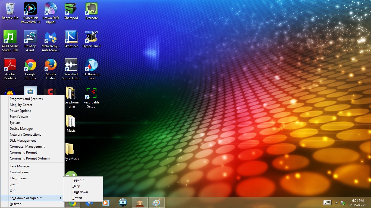Expand the Shut down or sign out submenu
The height and width of the screenshot is (208, 371).
pos(33,198)
